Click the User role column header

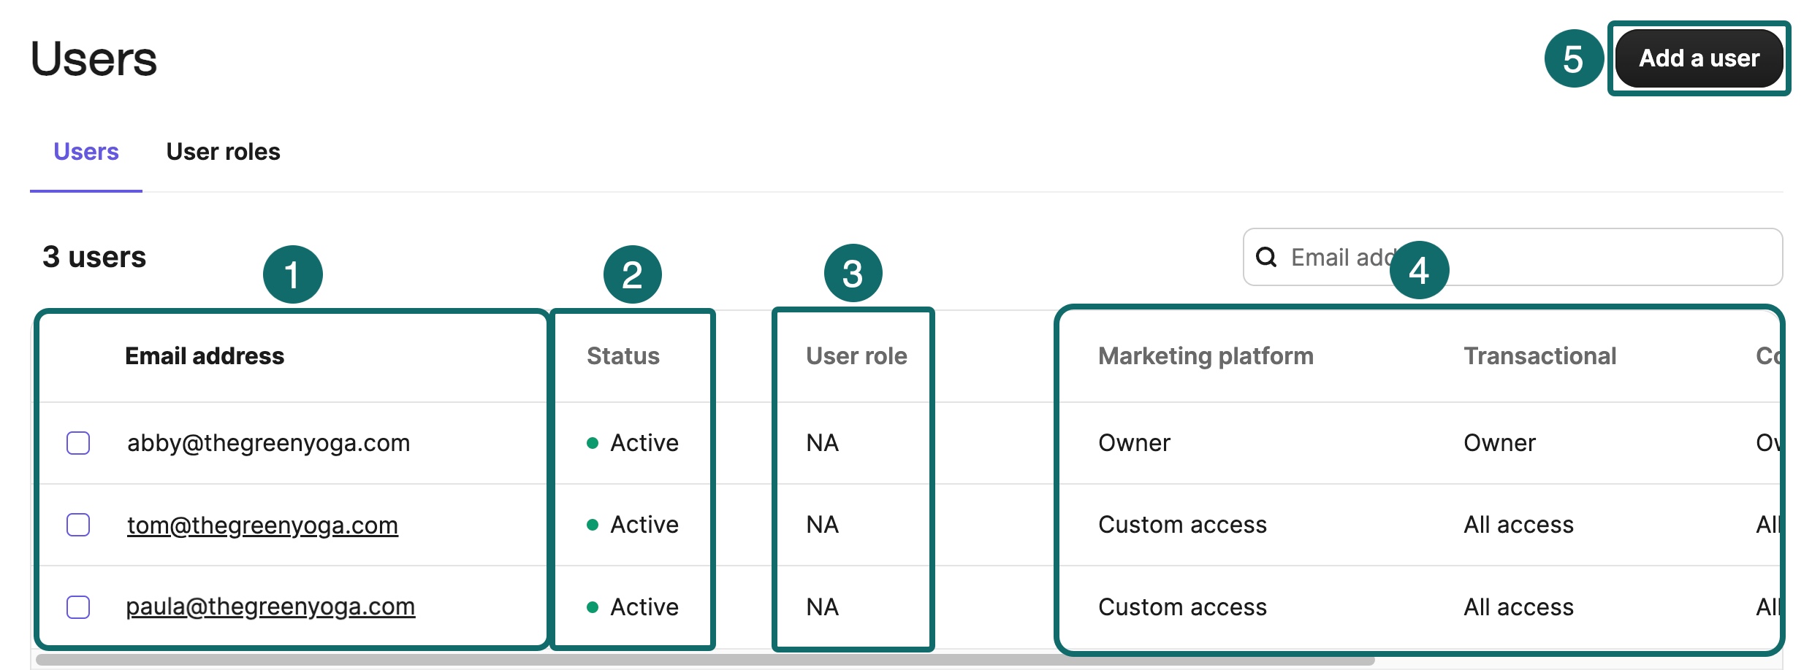[856, 356]
